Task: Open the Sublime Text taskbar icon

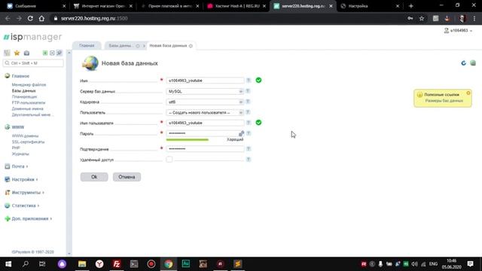Action: click(238, 264)
